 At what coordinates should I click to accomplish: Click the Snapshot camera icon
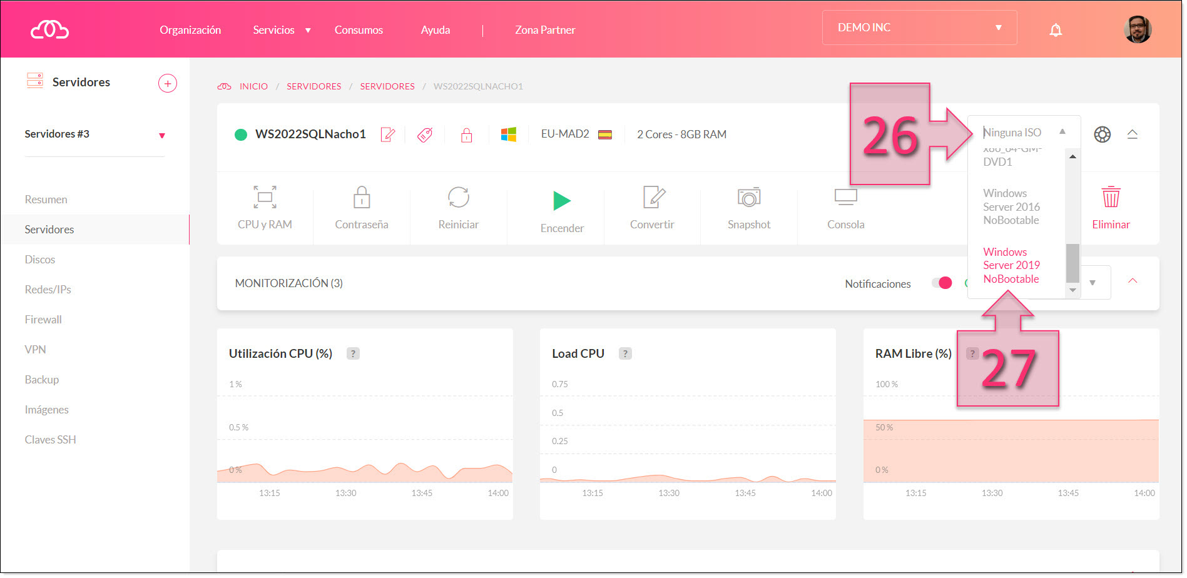click(748, 198)
